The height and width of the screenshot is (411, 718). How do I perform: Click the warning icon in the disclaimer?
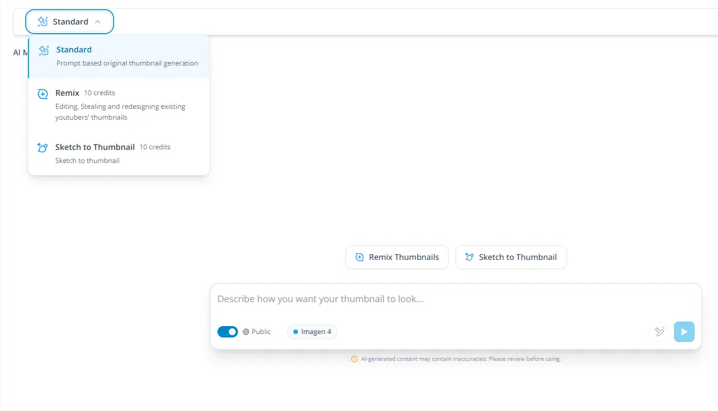pos(354,359)
